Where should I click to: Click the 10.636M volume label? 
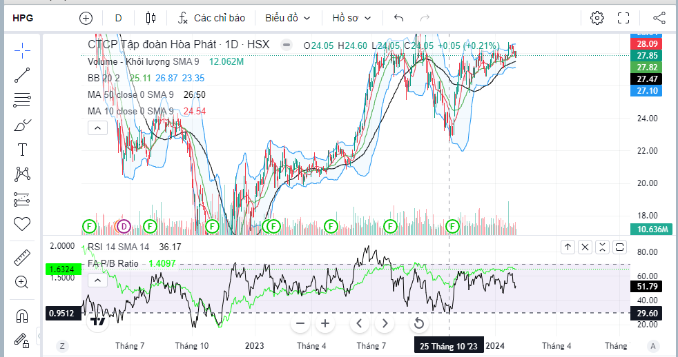tap(652, 229)
